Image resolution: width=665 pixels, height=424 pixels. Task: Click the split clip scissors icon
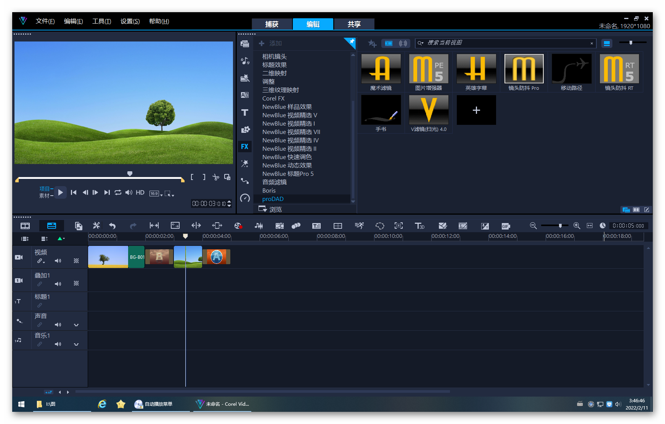[x=216, y=177]
